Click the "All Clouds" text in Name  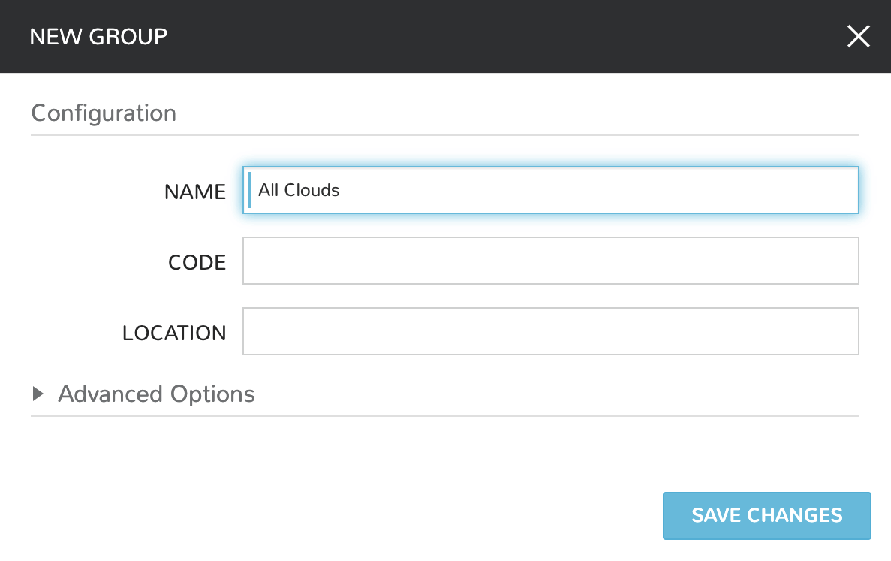click(299, 191)
